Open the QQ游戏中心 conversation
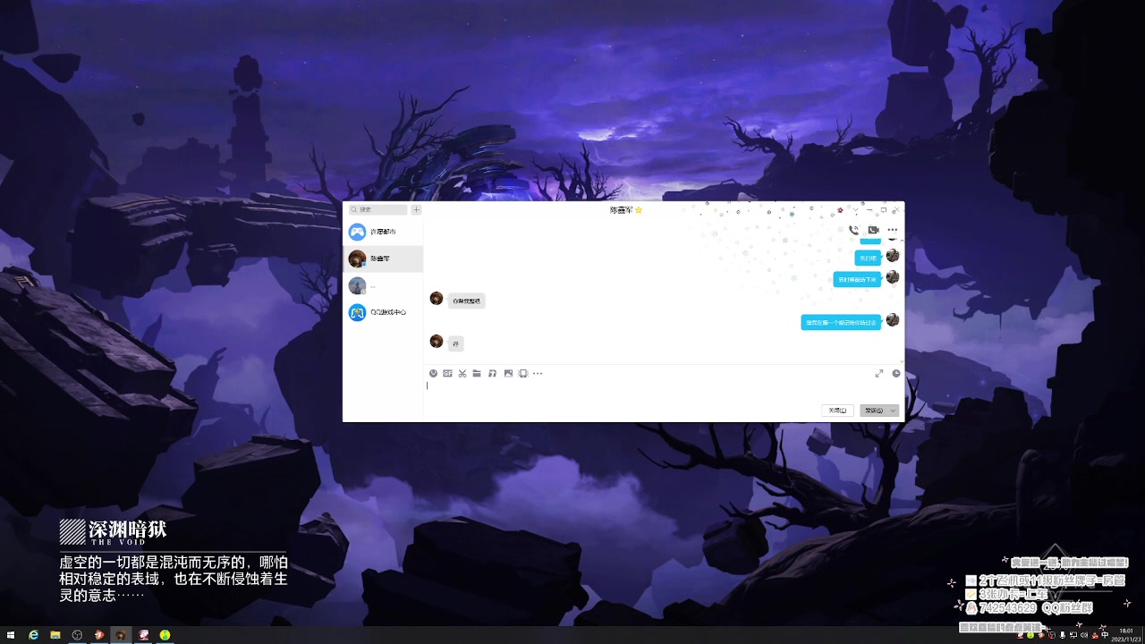Image resolution: width=1145 pixels, height=644 pixels. (383, 312)
